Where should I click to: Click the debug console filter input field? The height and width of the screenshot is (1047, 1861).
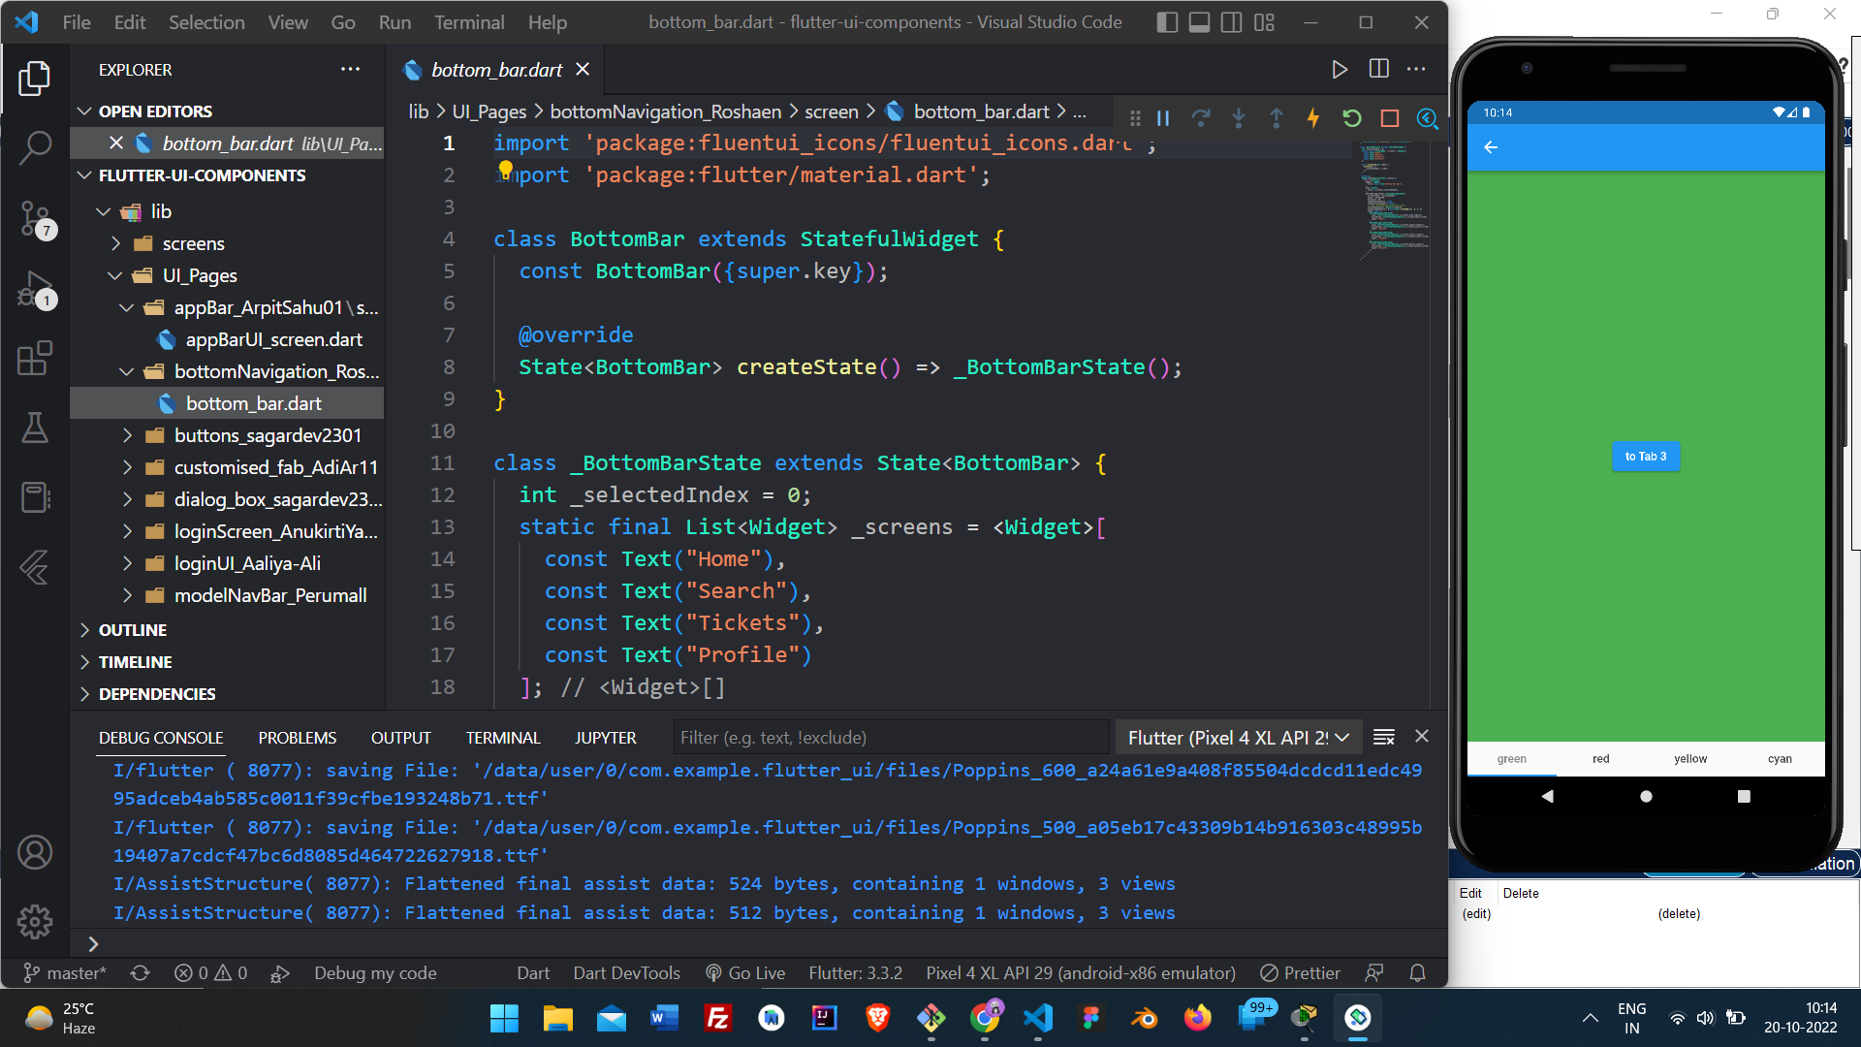click(x=890, y=737)
